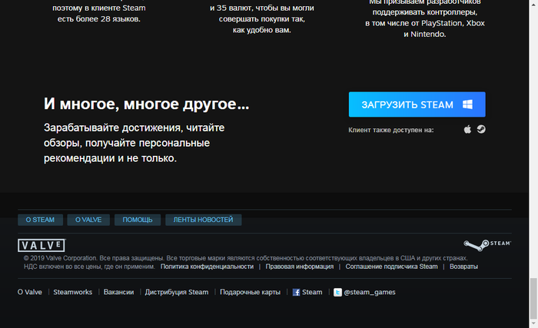The image size is (538, 328).
Task: Follow the Дистрибуция Steam link
Action: pyautogui.click(x=177, y=292)
